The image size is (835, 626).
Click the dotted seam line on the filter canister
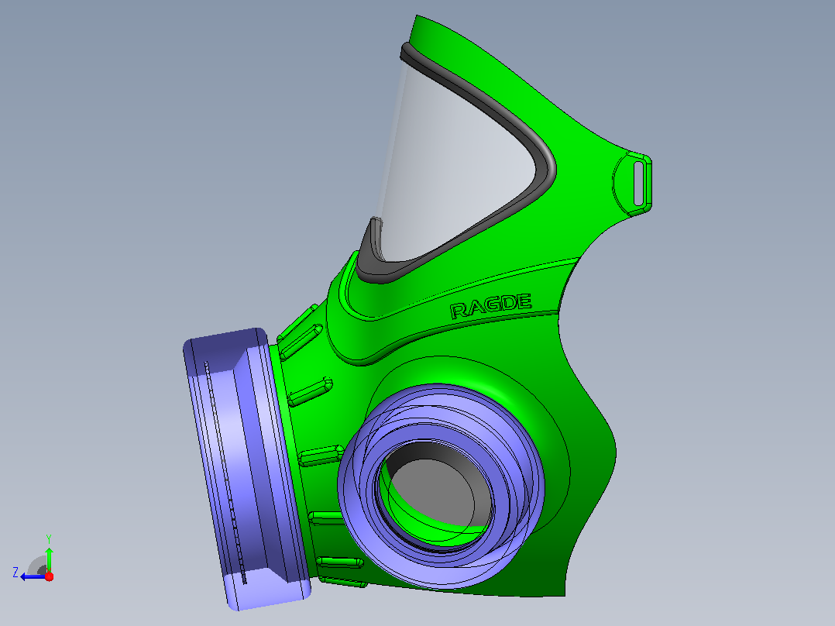tap(225, 473)
